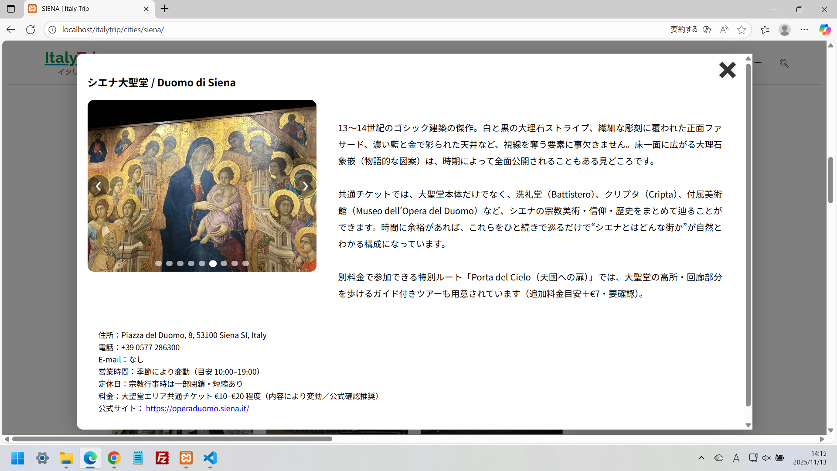Open Visual Studio Code from taskbar
The width and height of the screenshot is (837, 471).
(x=210, y=458)
